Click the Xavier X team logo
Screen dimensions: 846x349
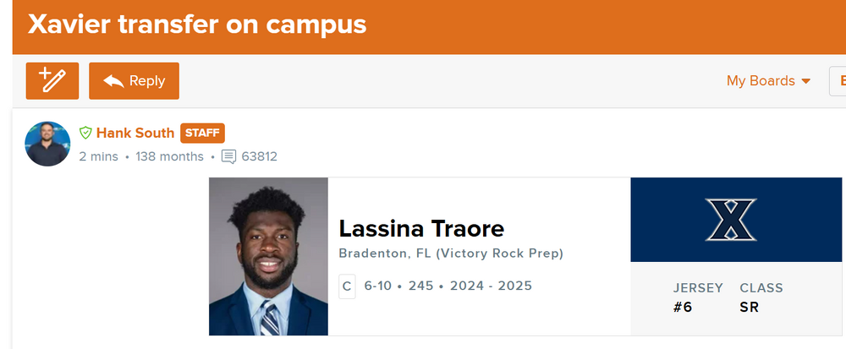[x=731, y=220]
